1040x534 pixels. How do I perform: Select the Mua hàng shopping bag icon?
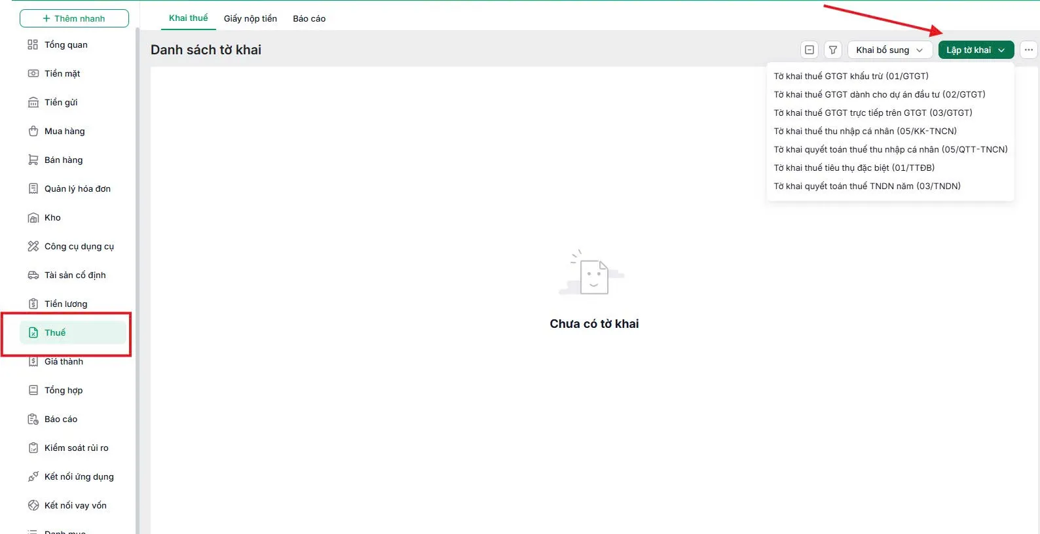(x=33, y=131)
